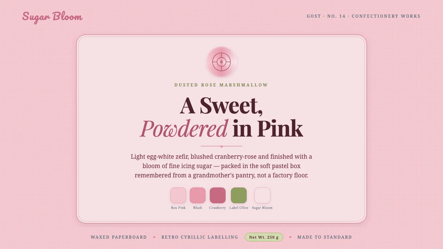Click the GOST No. 14 Confectionery Works text
The image size is (443, 249).
[364, 16]
